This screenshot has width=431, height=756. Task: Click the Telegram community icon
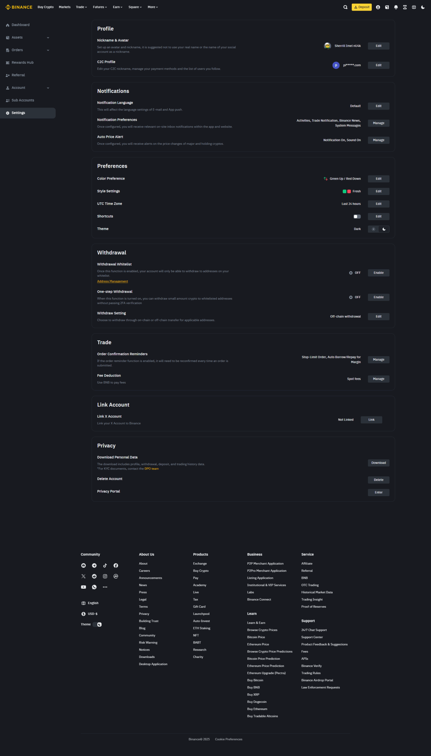(94, 566)
